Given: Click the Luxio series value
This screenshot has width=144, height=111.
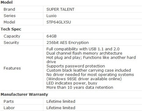Looking at the screenshot, I should [51, 16].
